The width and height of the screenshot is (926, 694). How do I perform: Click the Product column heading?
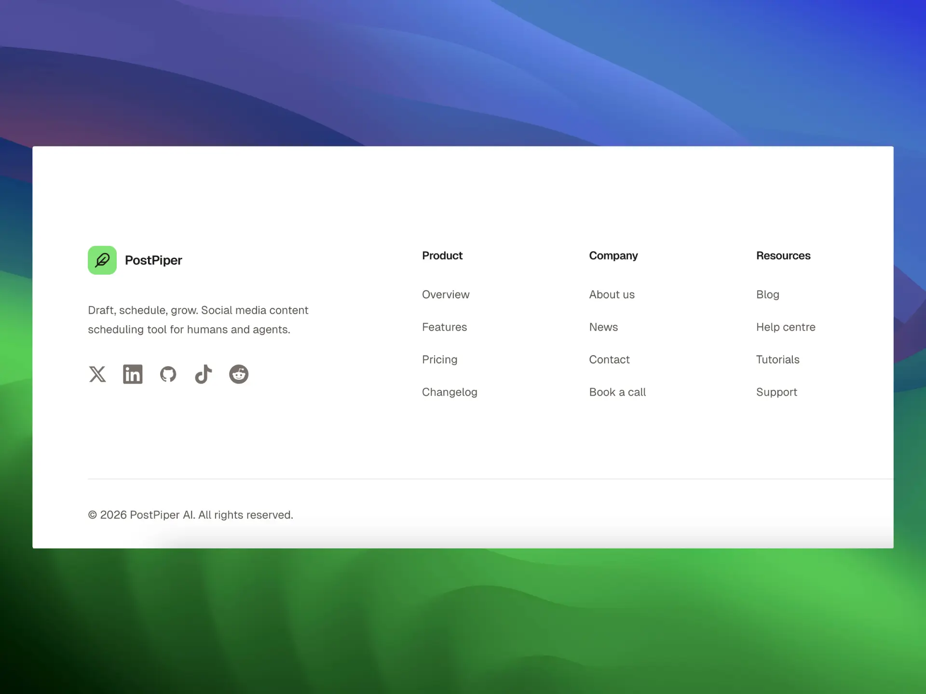(442, 255)
